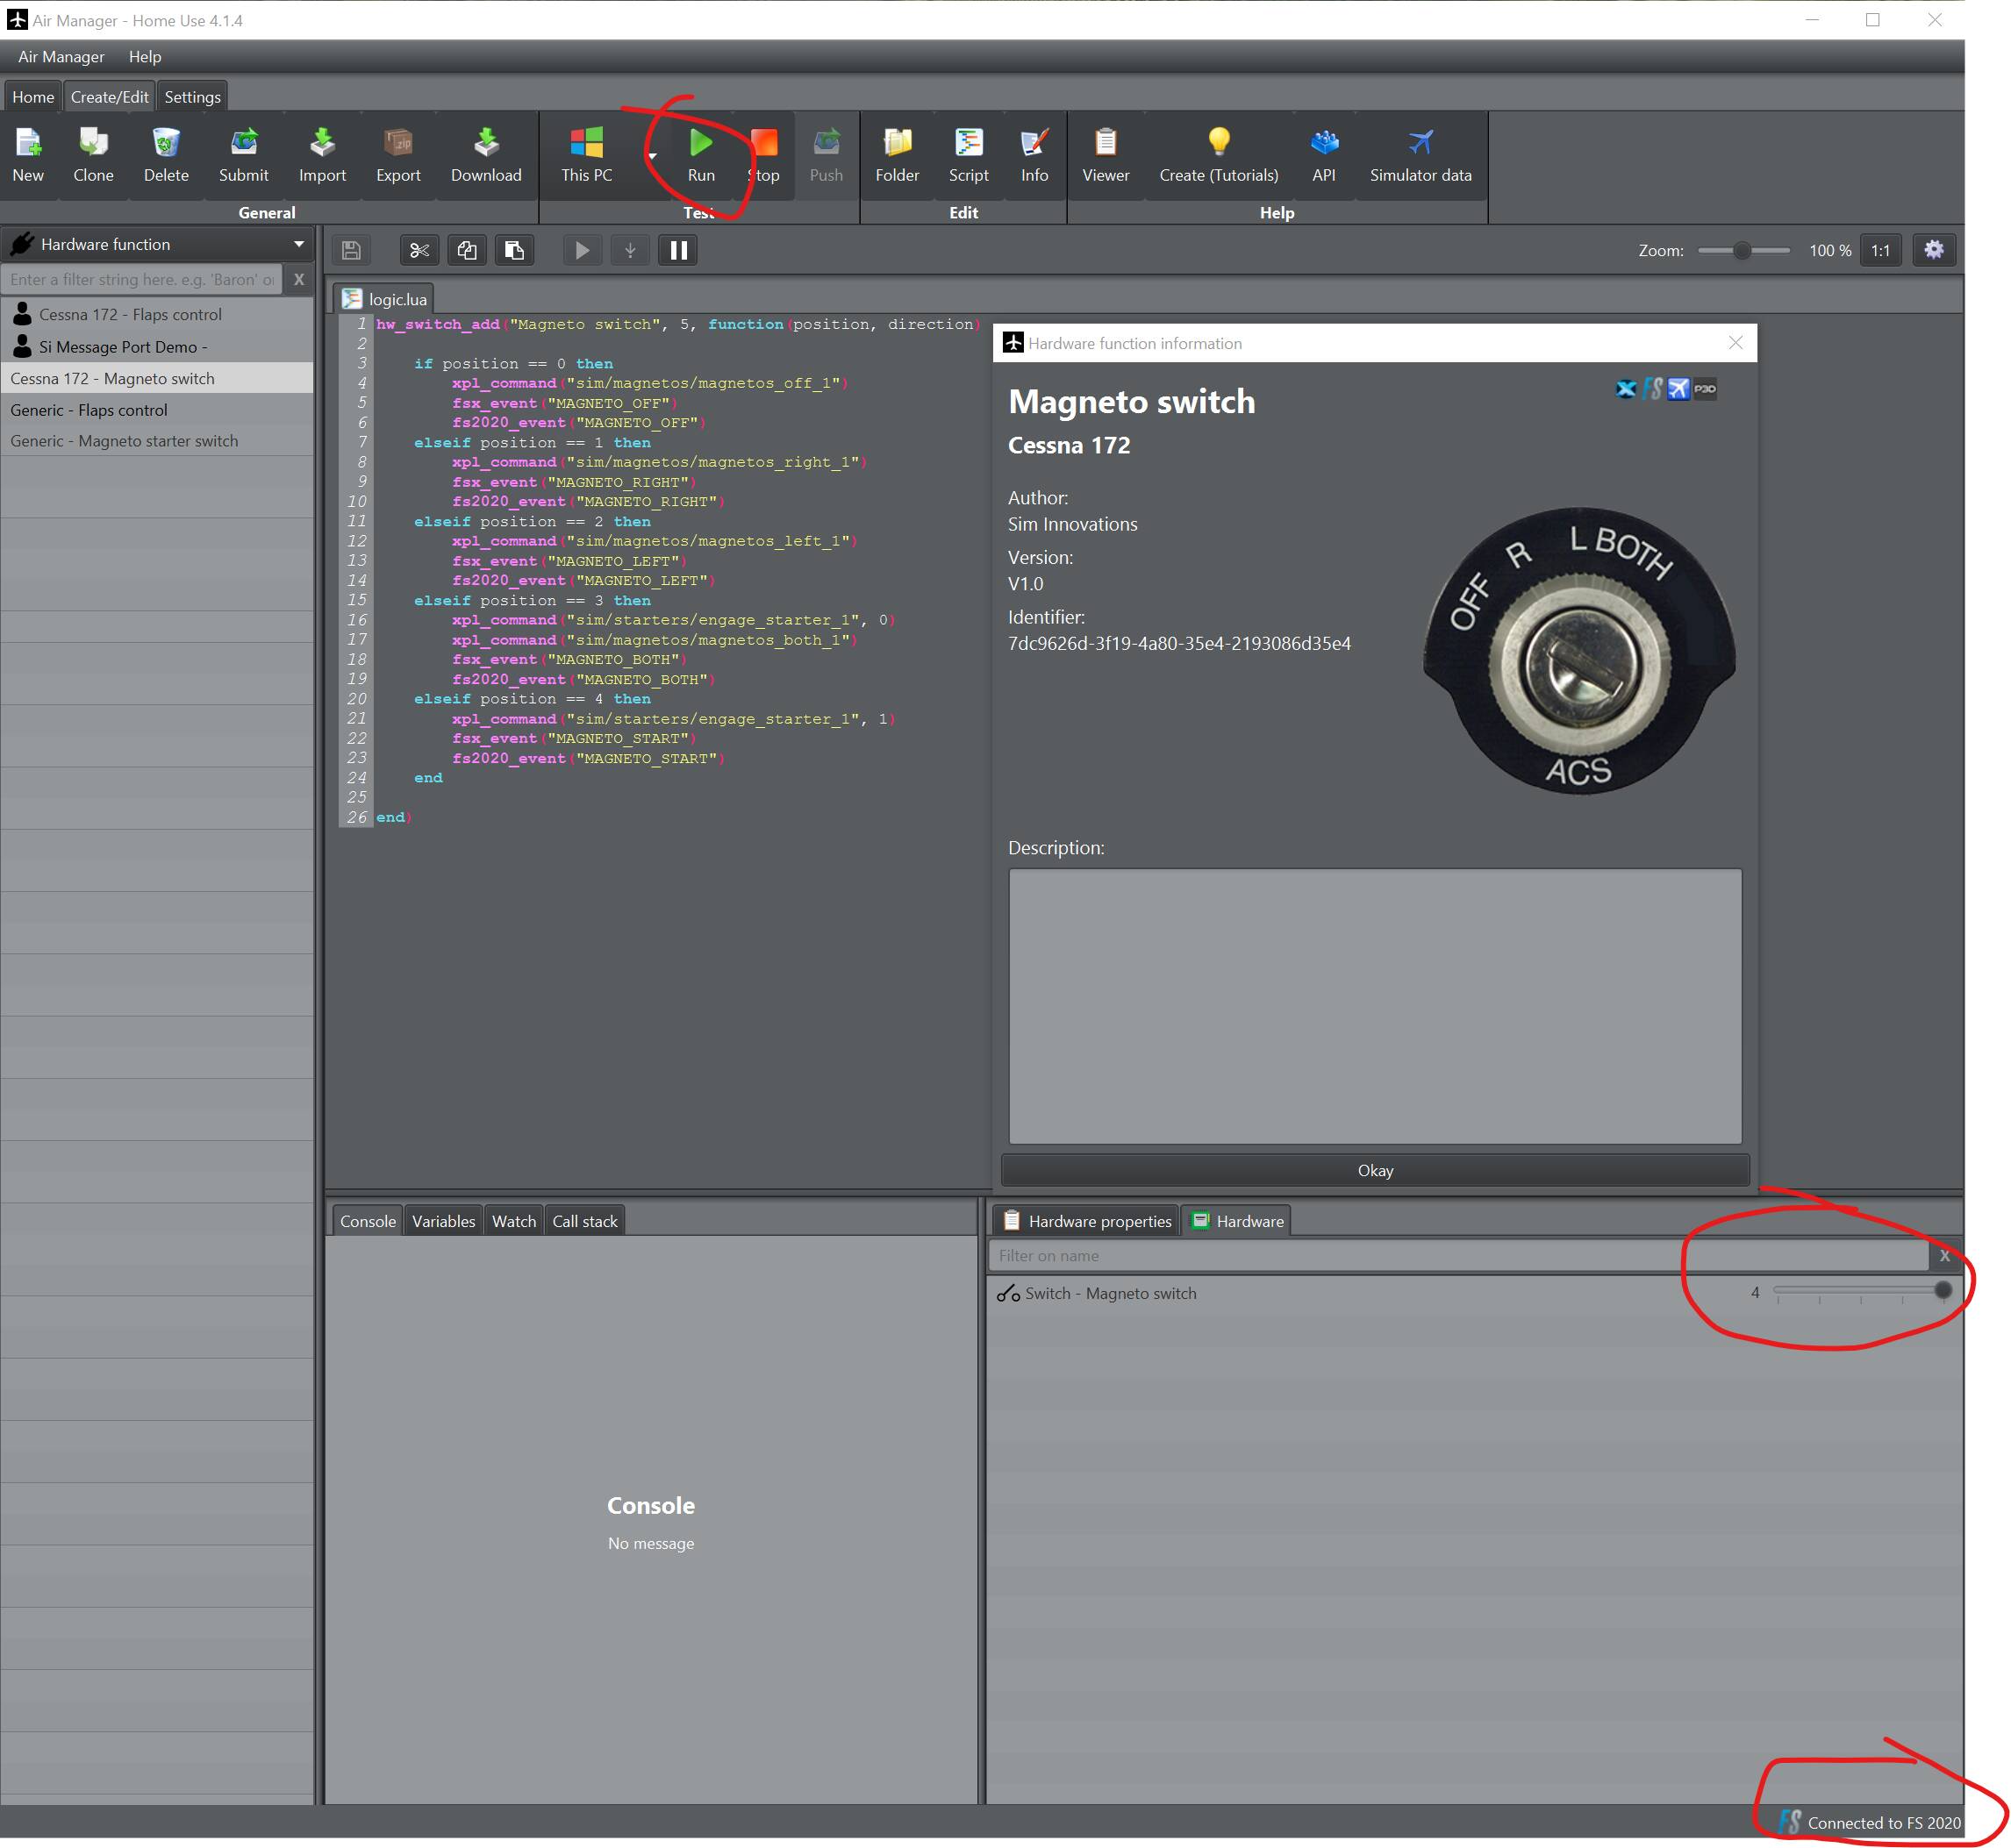Open the Help menu
2011x1848 pixels.
[x=145, y=57]
